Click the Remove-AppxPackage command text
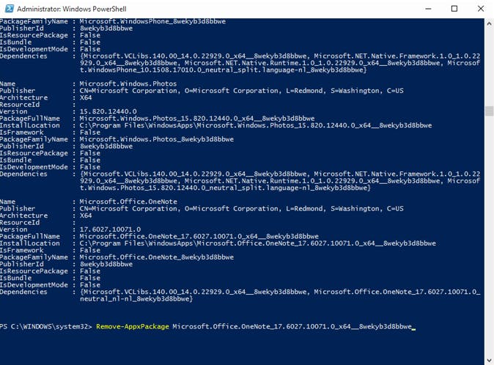The width and height of the screenshot is (494, 365). (x=133, y=327)
